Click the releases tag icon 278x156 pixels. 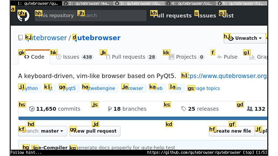(x=184, y=109)
